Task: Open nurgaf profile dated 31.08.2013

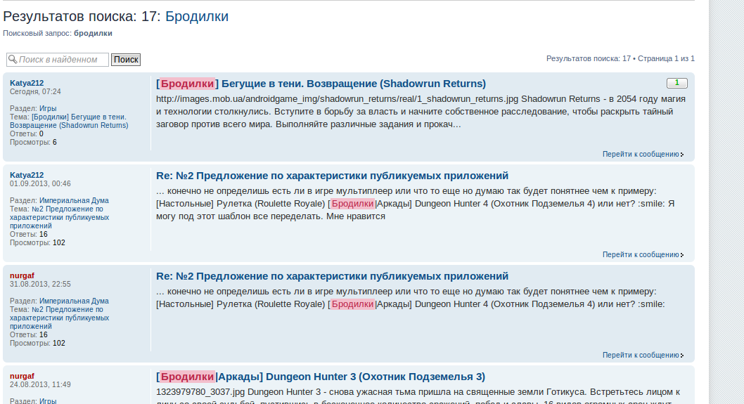Action: pyautogui.click(x=22, y=275)
